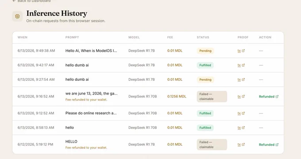Click DeepSeek R1 70B in 9:16:52 AM row
Image resolution: width=301 pixels, height=159 pixels.
click(x=143, y=96)
